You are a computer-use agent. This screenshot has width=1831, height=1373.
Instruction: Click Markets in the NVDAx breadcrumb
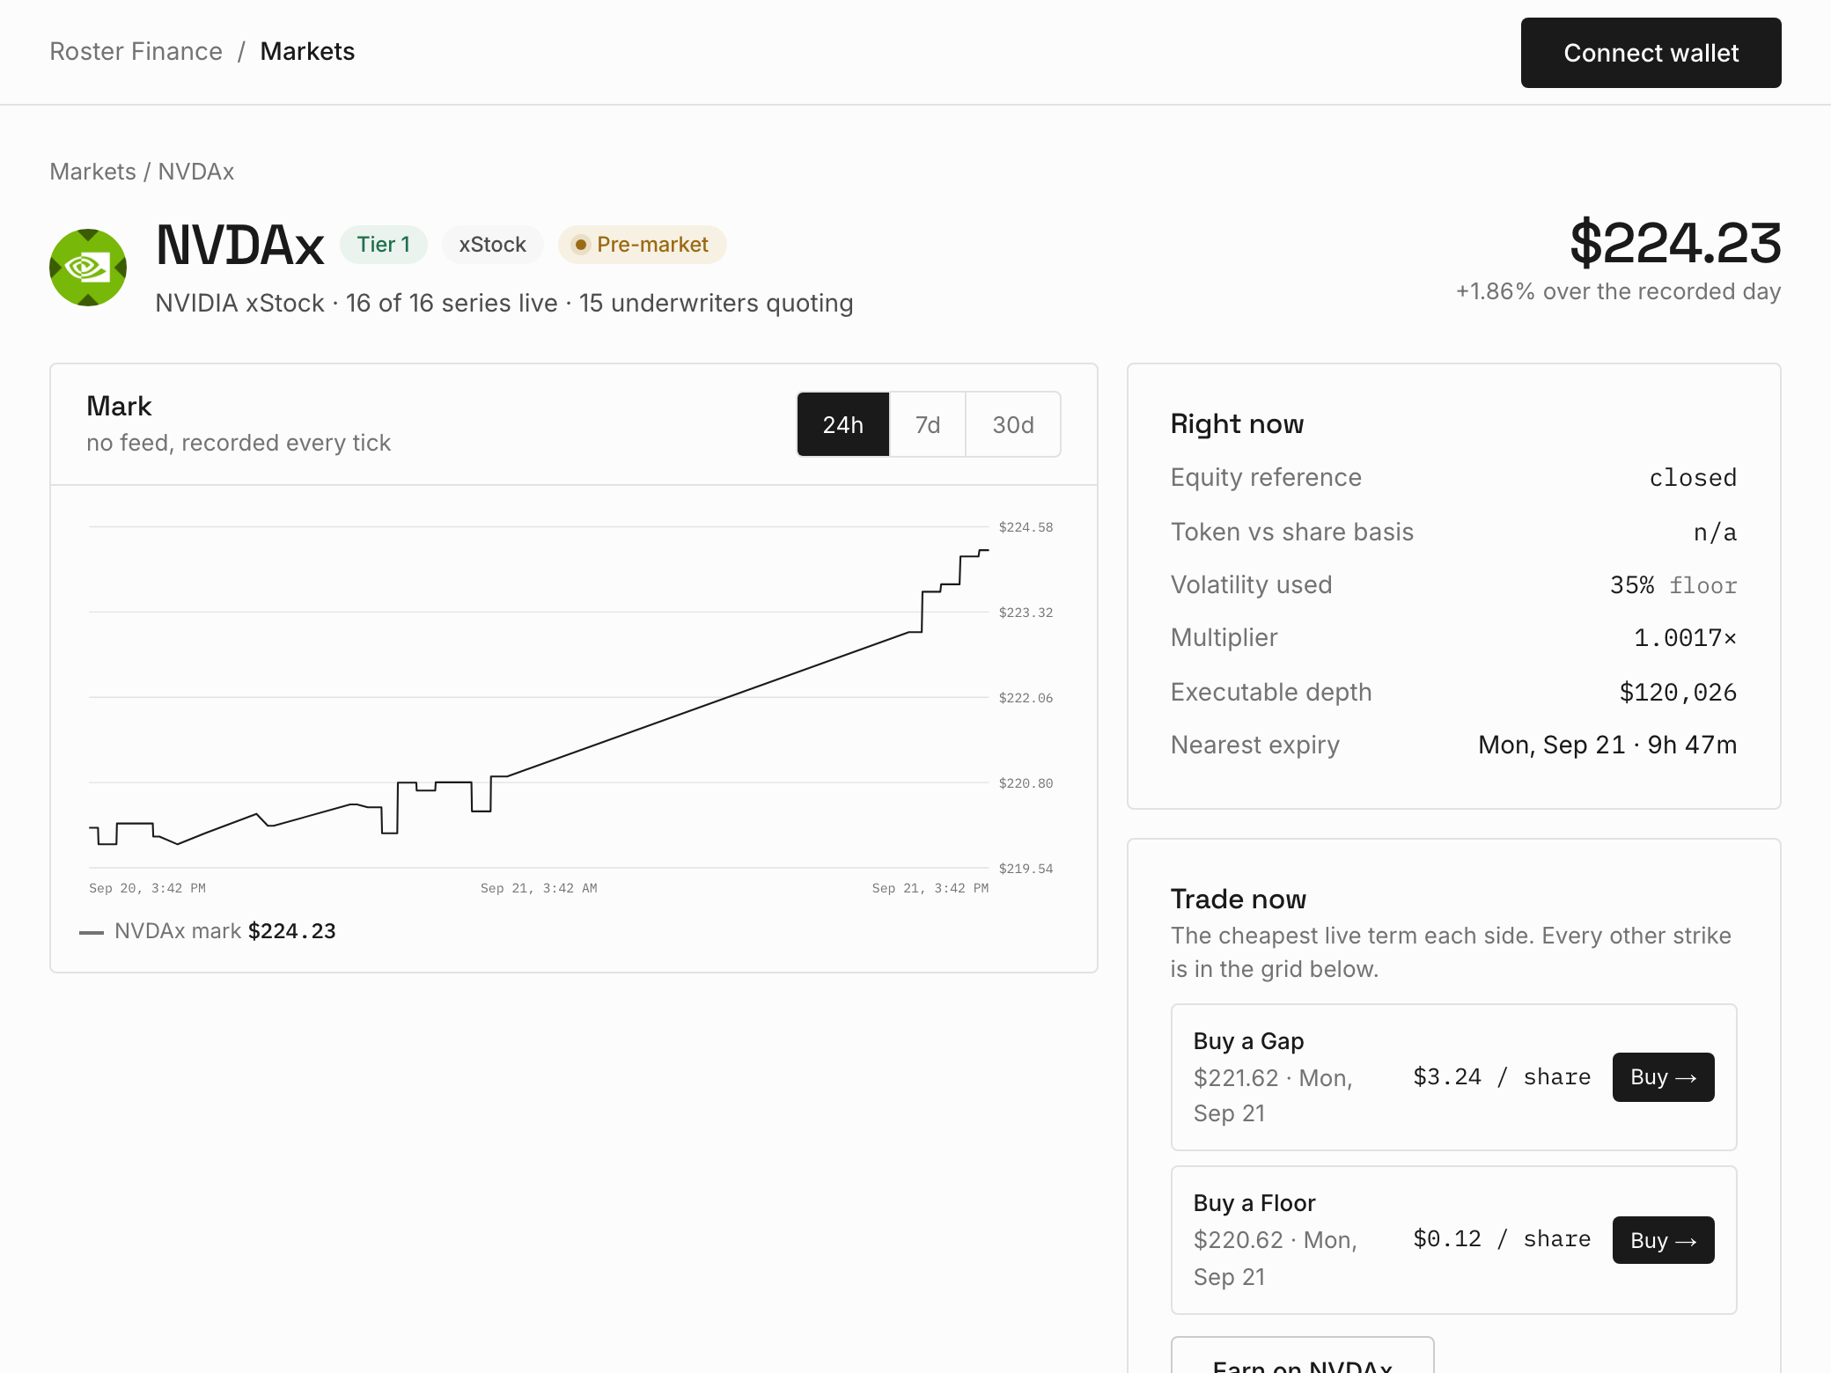[x=92, y=172]
